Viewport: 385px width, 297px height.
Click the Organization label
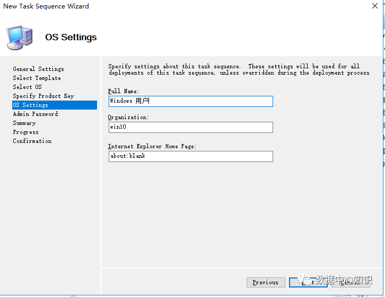(x=128, y=118)
